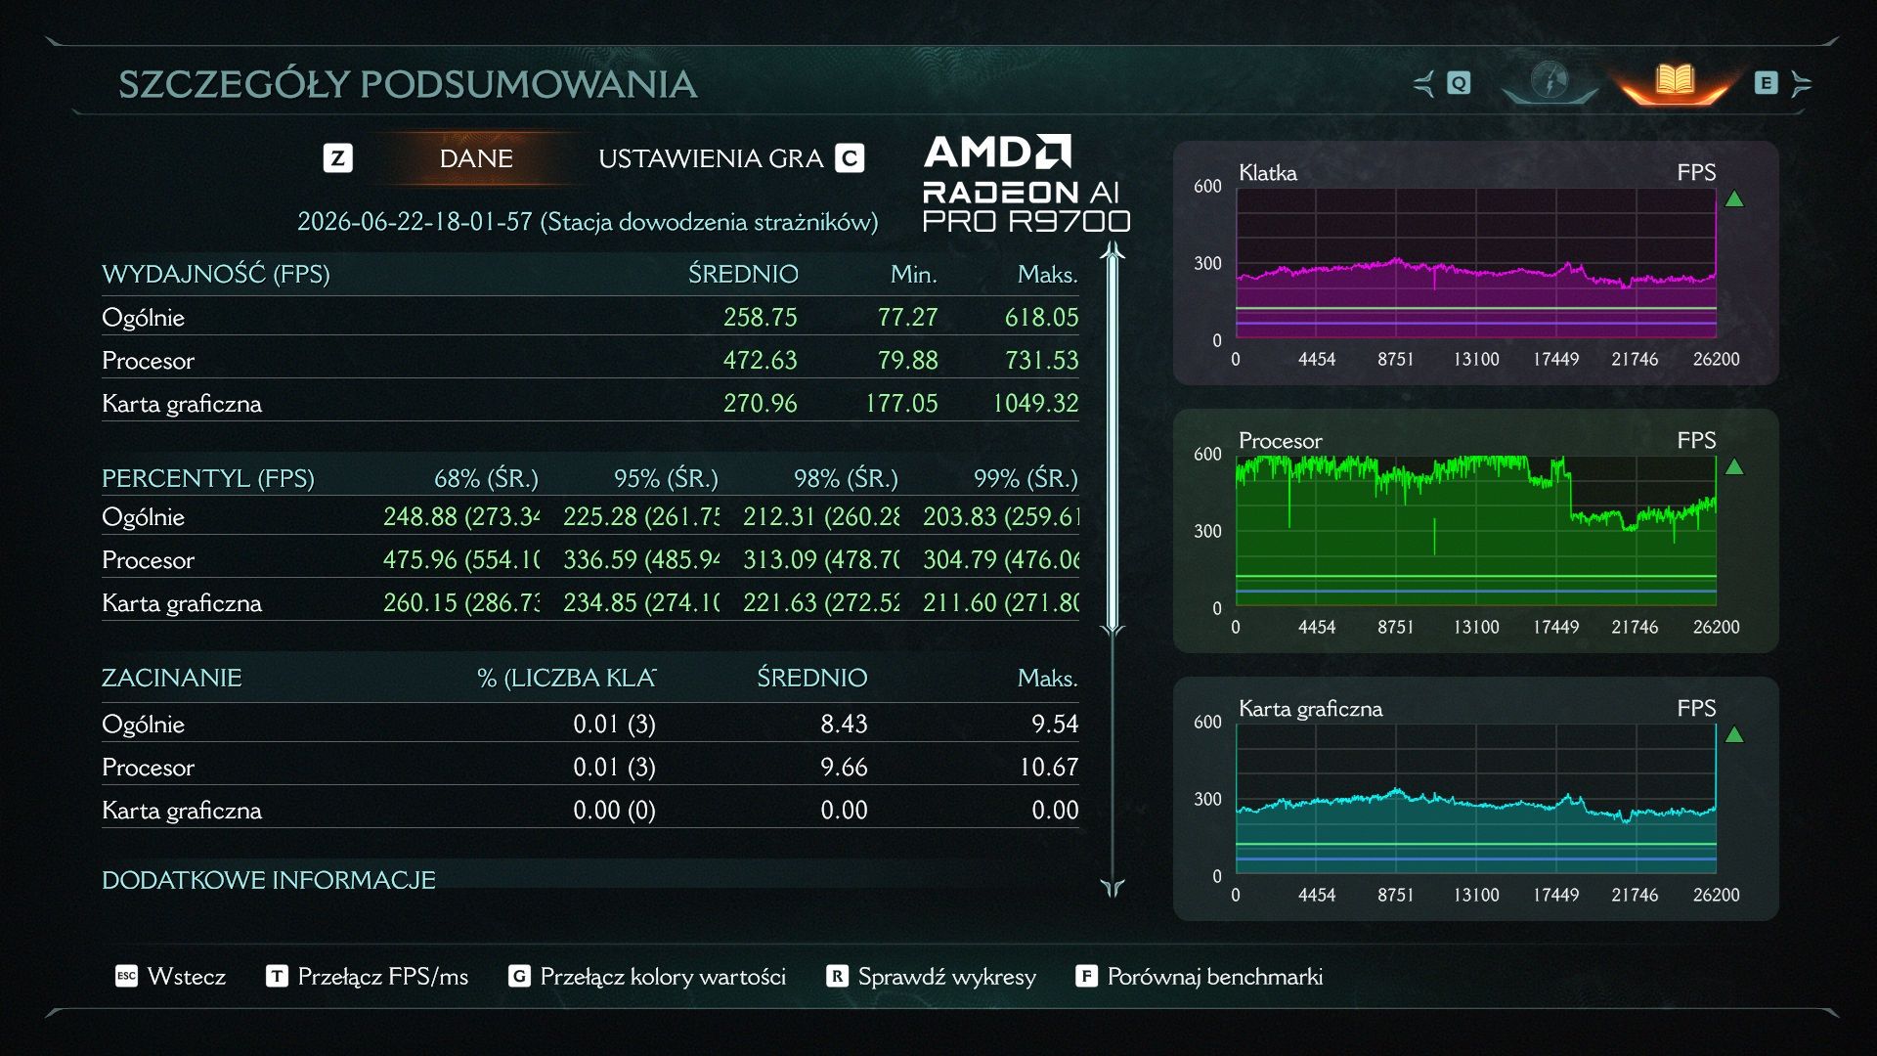Click the G key icon for value colors
The height and width of the screenshot is (1056, 1877).
tap(519, 976)
